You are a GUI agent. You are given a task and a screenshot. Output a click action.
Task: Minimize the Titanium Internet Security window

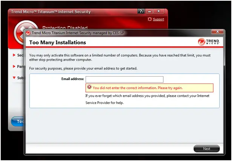[149, 11]
